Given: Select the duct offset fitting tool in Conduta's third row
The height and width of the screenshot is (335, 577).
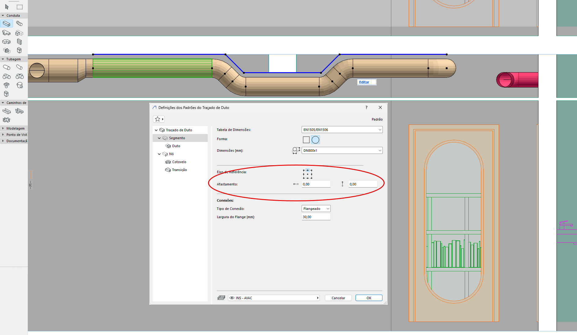Looking at the screenshot, I should (6, 42).
